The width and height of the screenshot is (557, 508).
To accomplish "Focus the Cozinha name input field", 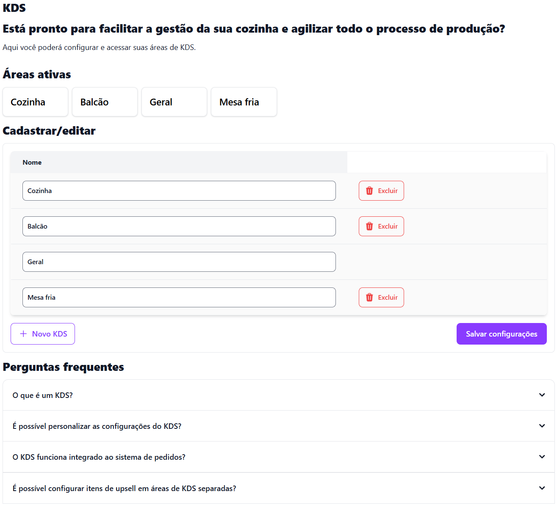I will tap(179, 191).
